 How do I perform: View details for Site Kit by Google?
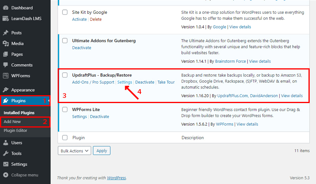pyautogui.click(x=240, y=27)
